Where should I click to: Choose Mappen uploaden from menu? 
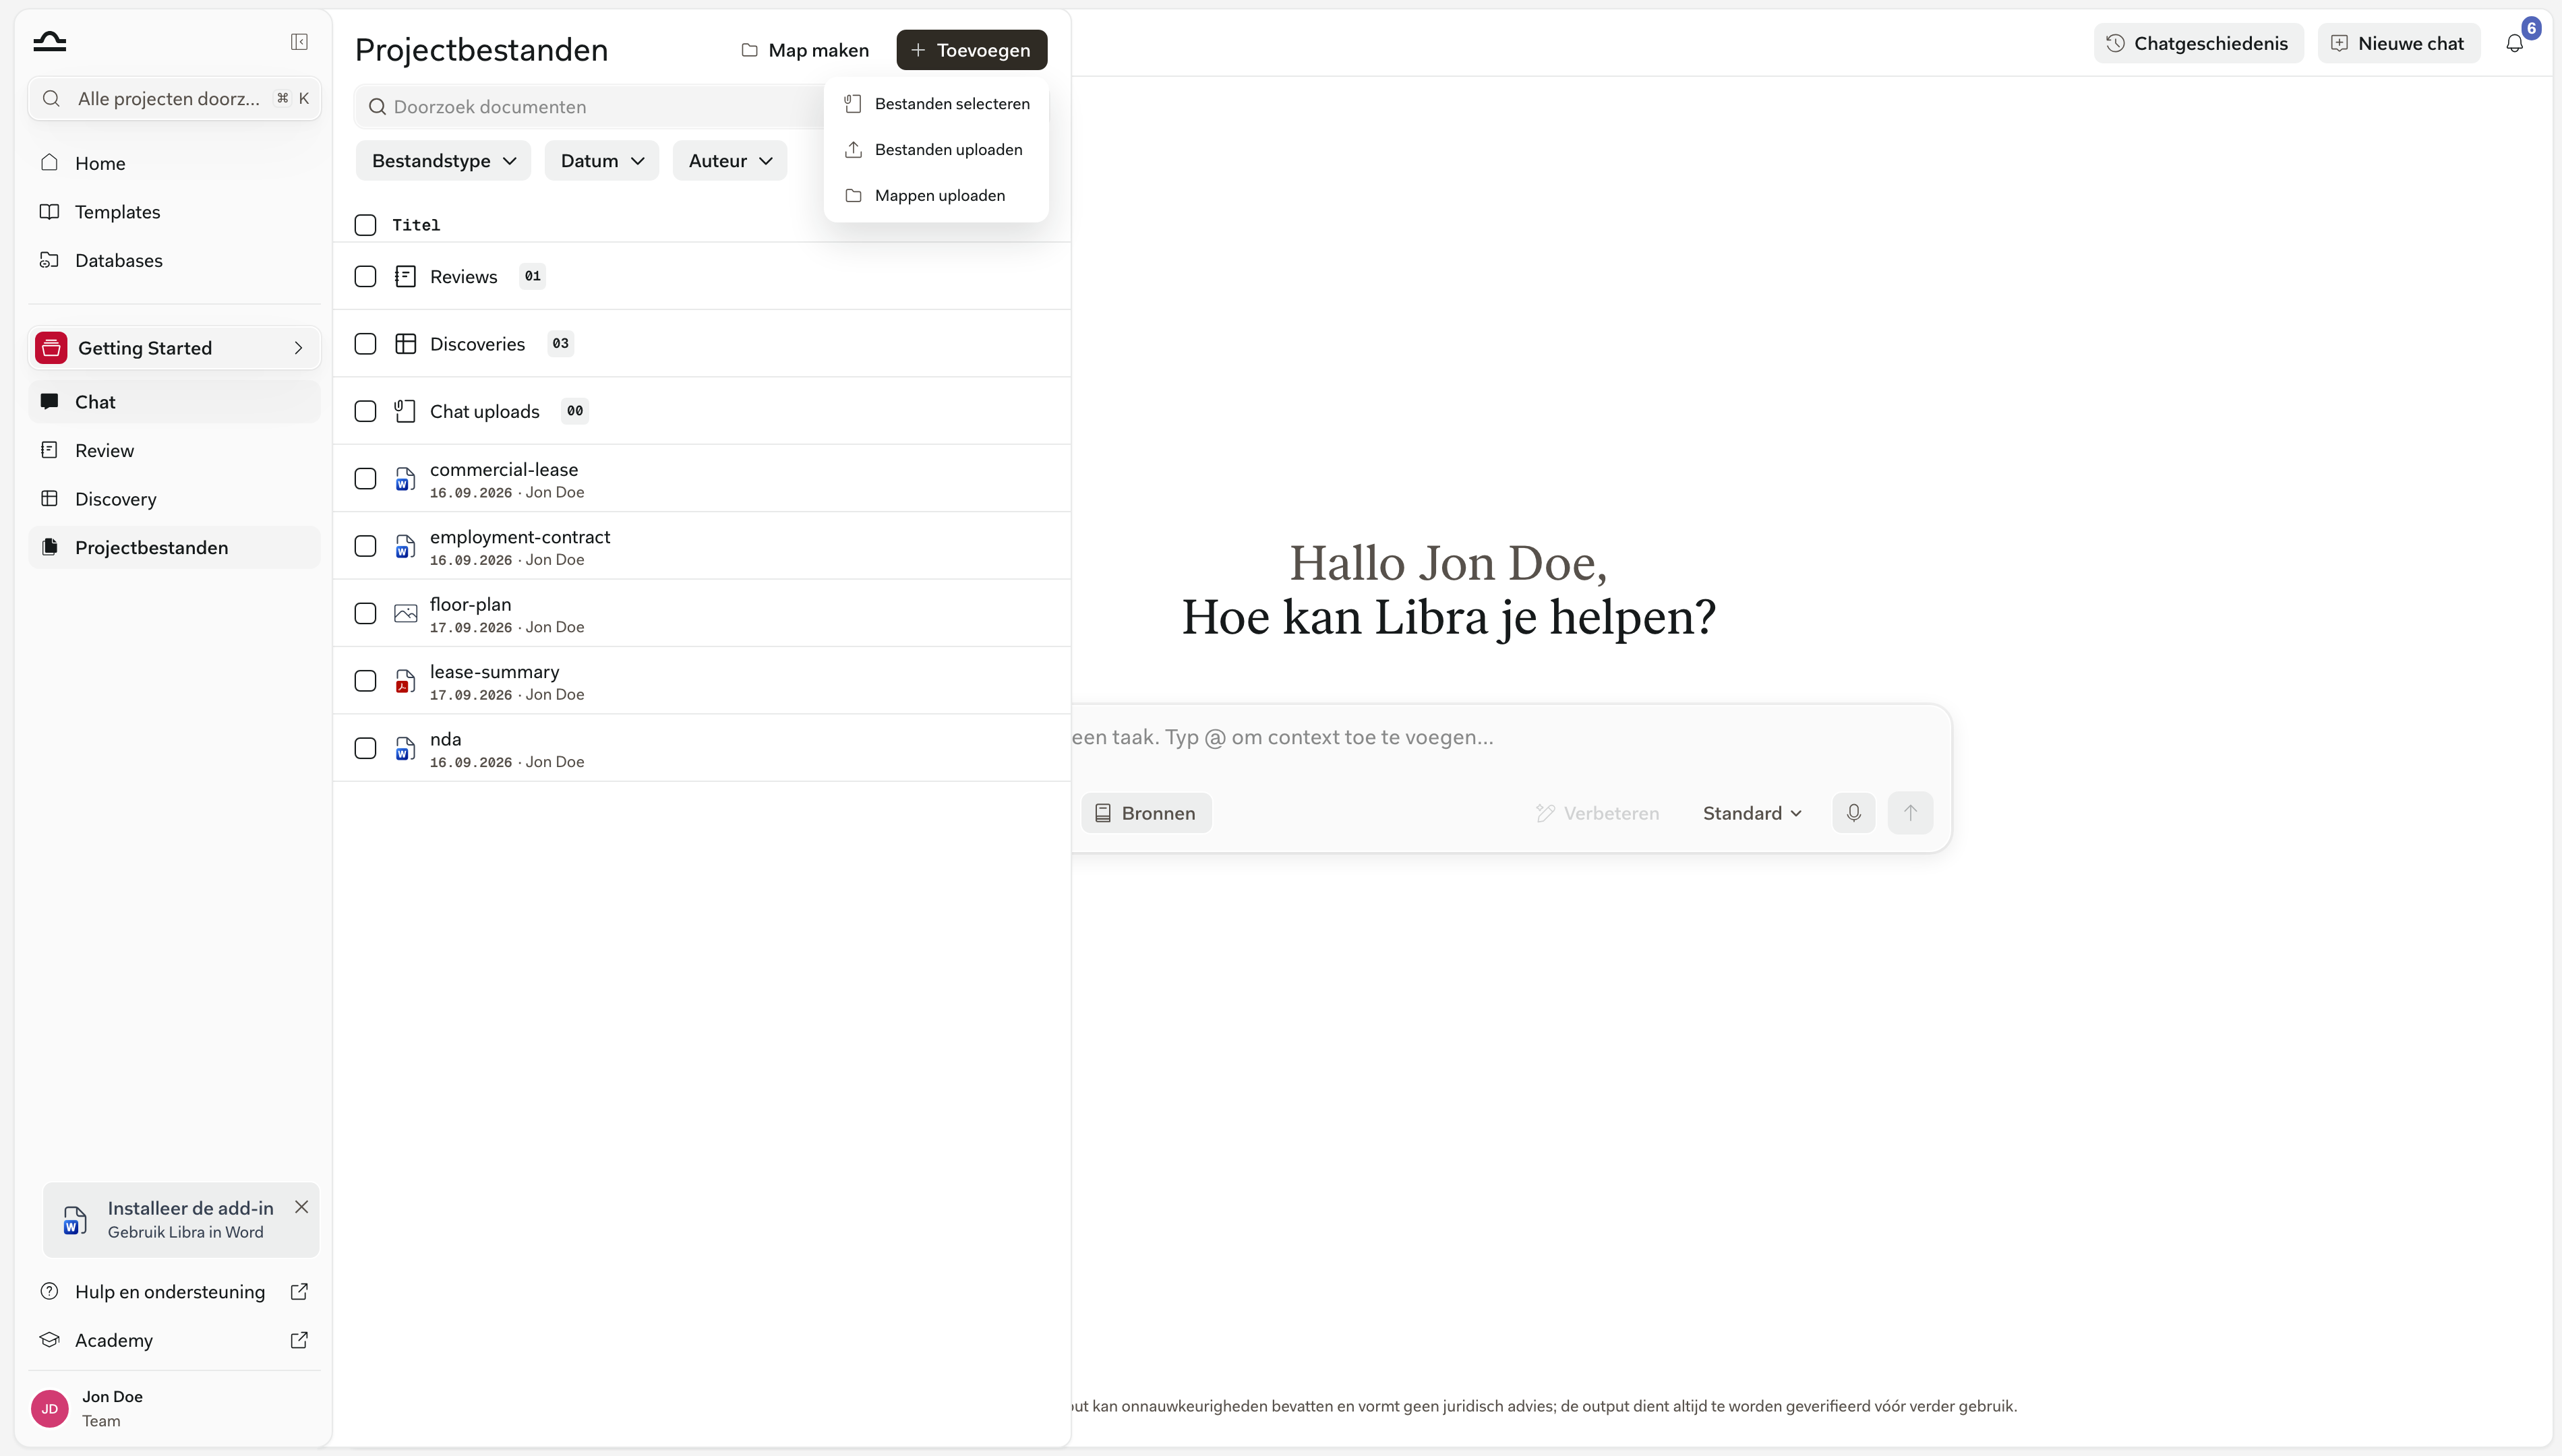936,196
